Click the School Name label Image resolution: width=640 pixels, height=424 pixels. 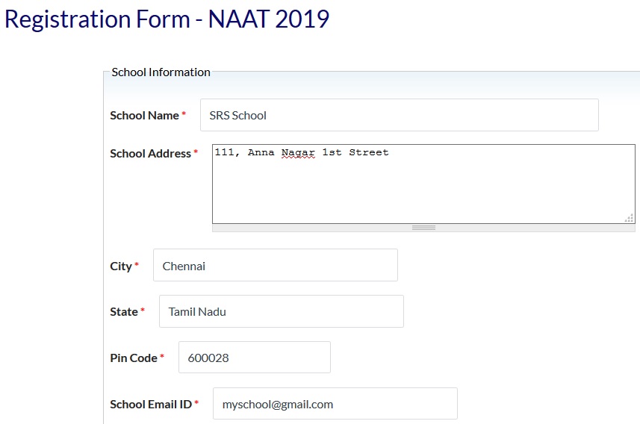click(144, 115)
